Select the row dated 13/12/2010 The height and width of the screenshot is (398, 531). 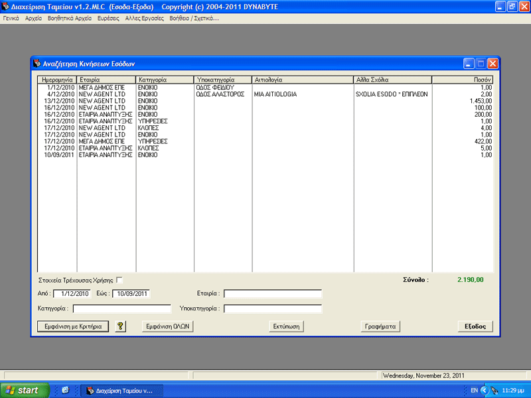[x=265, y=101]
